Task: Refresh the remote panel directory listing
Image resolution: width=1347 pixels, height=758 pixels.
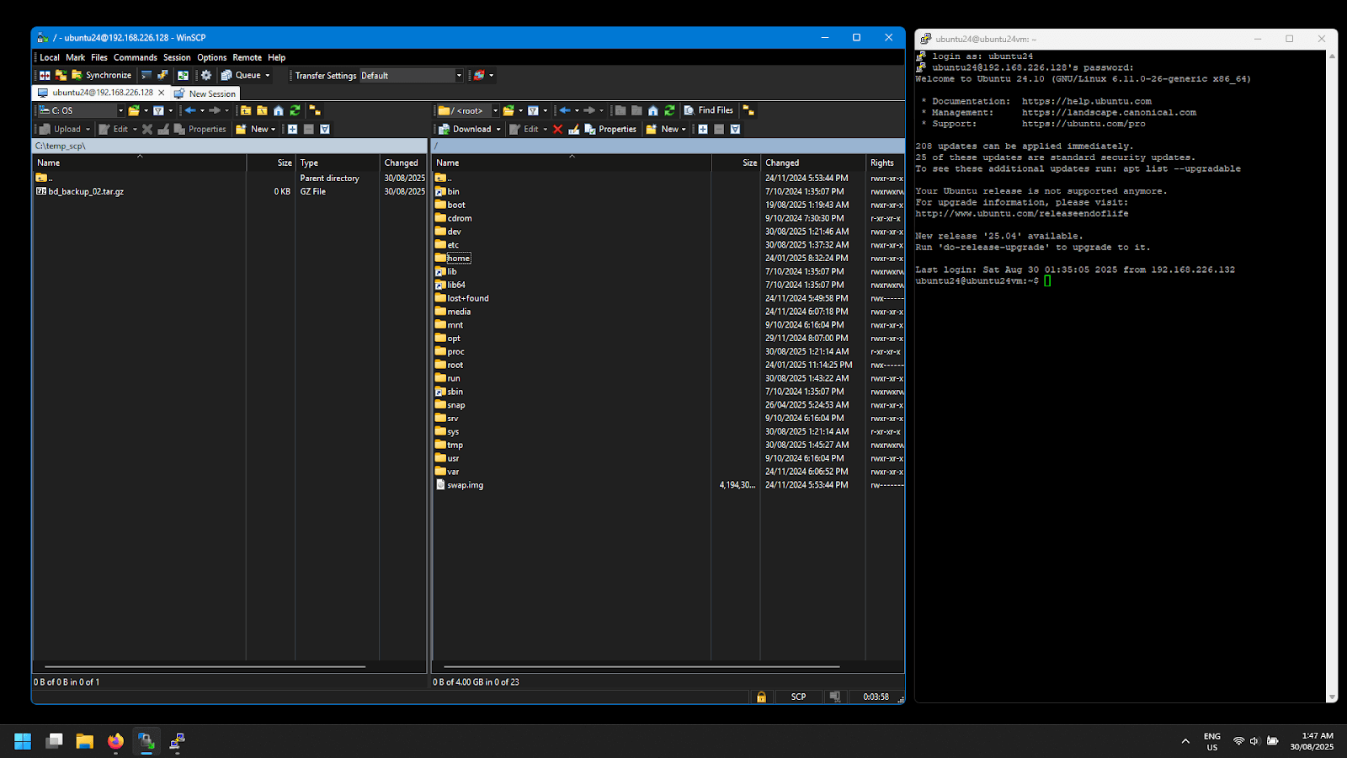Action: (669, 110)
